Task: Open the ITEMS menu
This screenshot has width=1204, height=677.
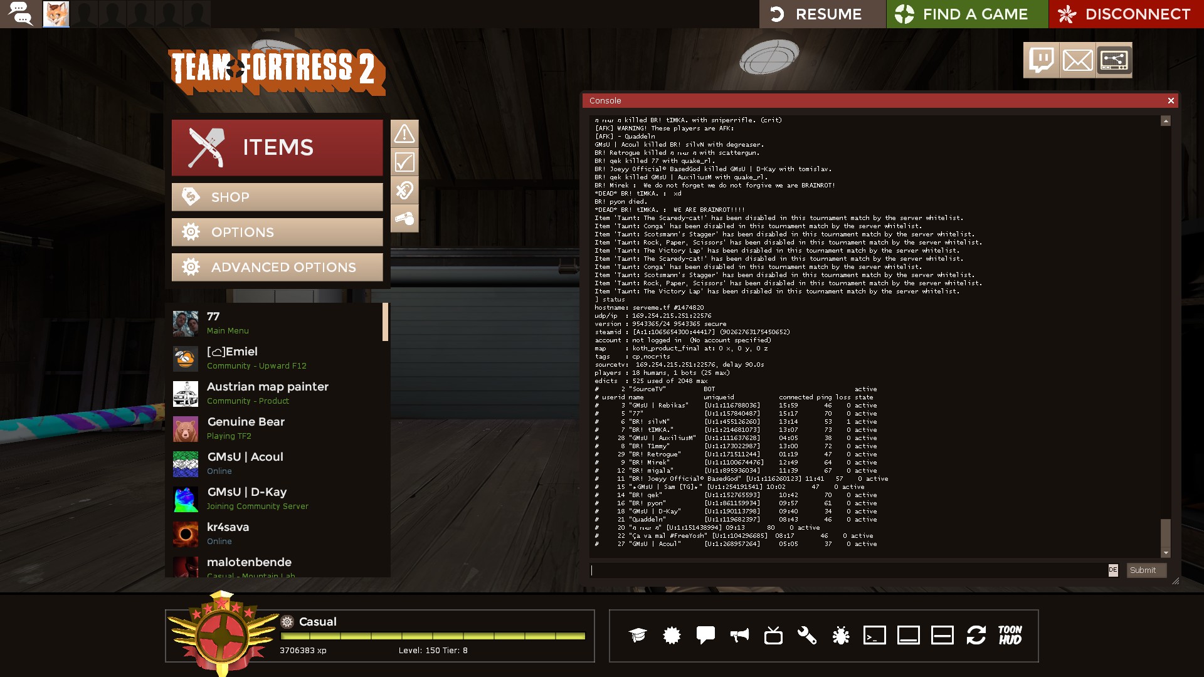Action: (277, 147)
